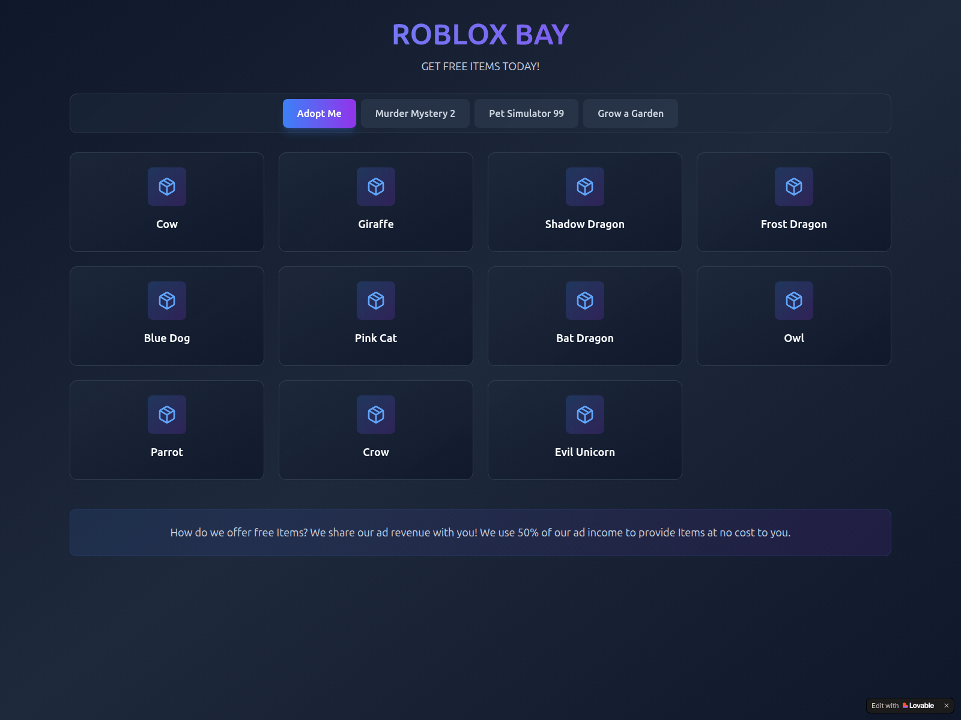Select the Owl name label
The height and width of the screenshot is (720, 961).
coord(794,338)
